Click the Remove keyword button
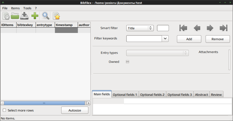 (218, 39)
